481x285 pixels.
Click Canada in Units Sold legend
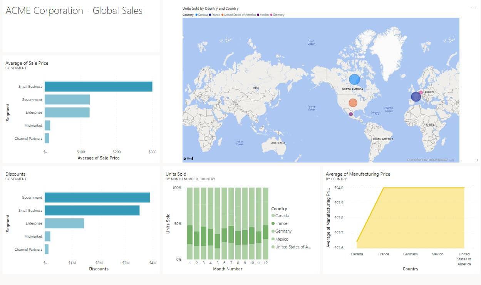(x=280, y=216)
